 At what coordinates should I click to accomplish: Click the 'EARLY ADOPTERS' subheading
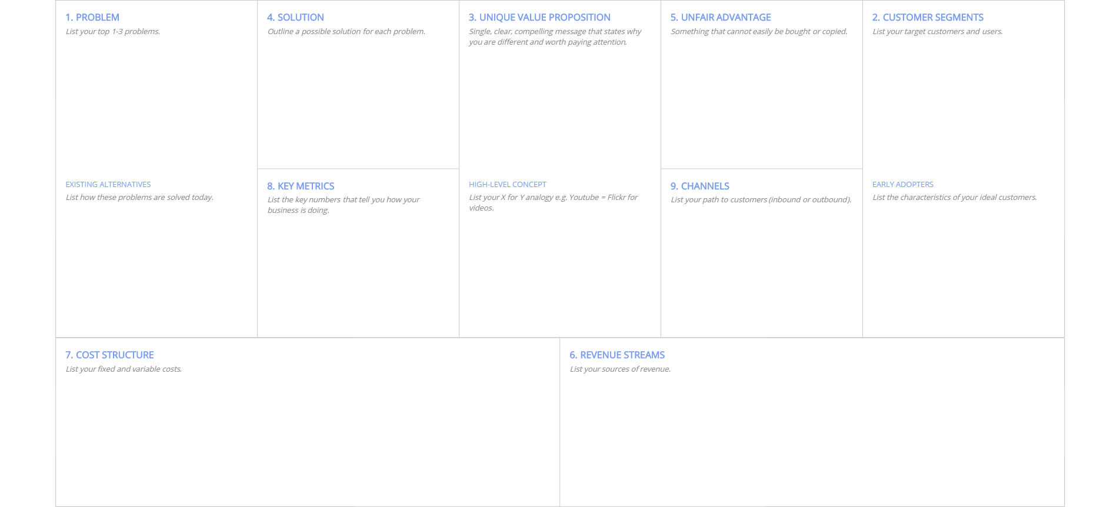point(903,185)
